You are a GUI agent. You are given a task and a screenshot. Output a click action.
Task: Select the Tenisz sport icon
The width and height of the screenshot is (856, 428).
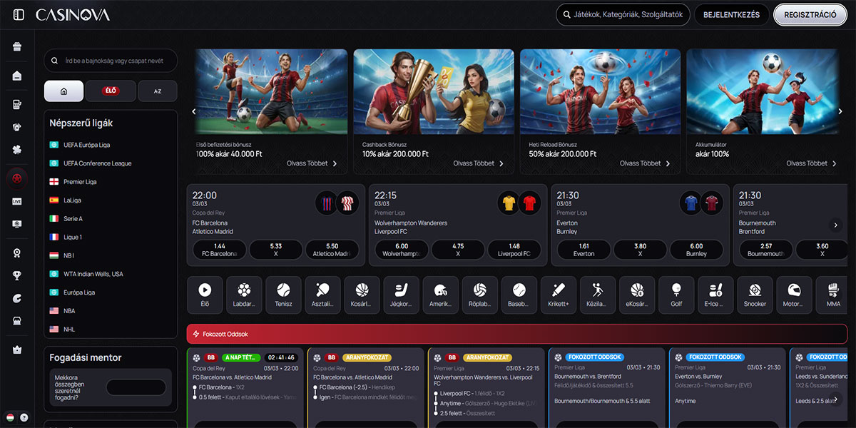tap(283, 295)
